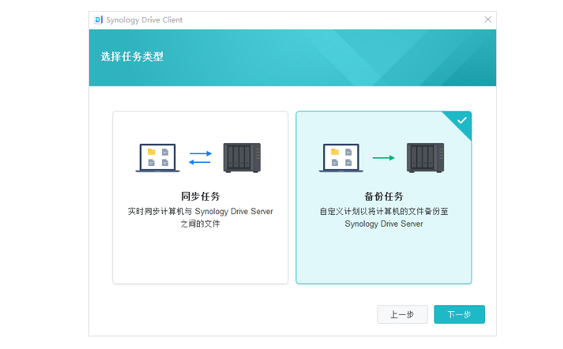Click the Synology Drive Client title text
Viewport: 563px width, 349px height.
[145, 20]
